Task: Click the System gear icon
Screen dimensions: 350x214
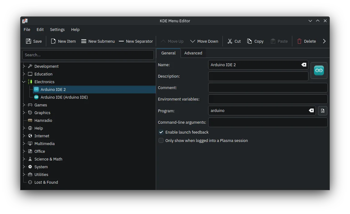Action: pos(30,167)
